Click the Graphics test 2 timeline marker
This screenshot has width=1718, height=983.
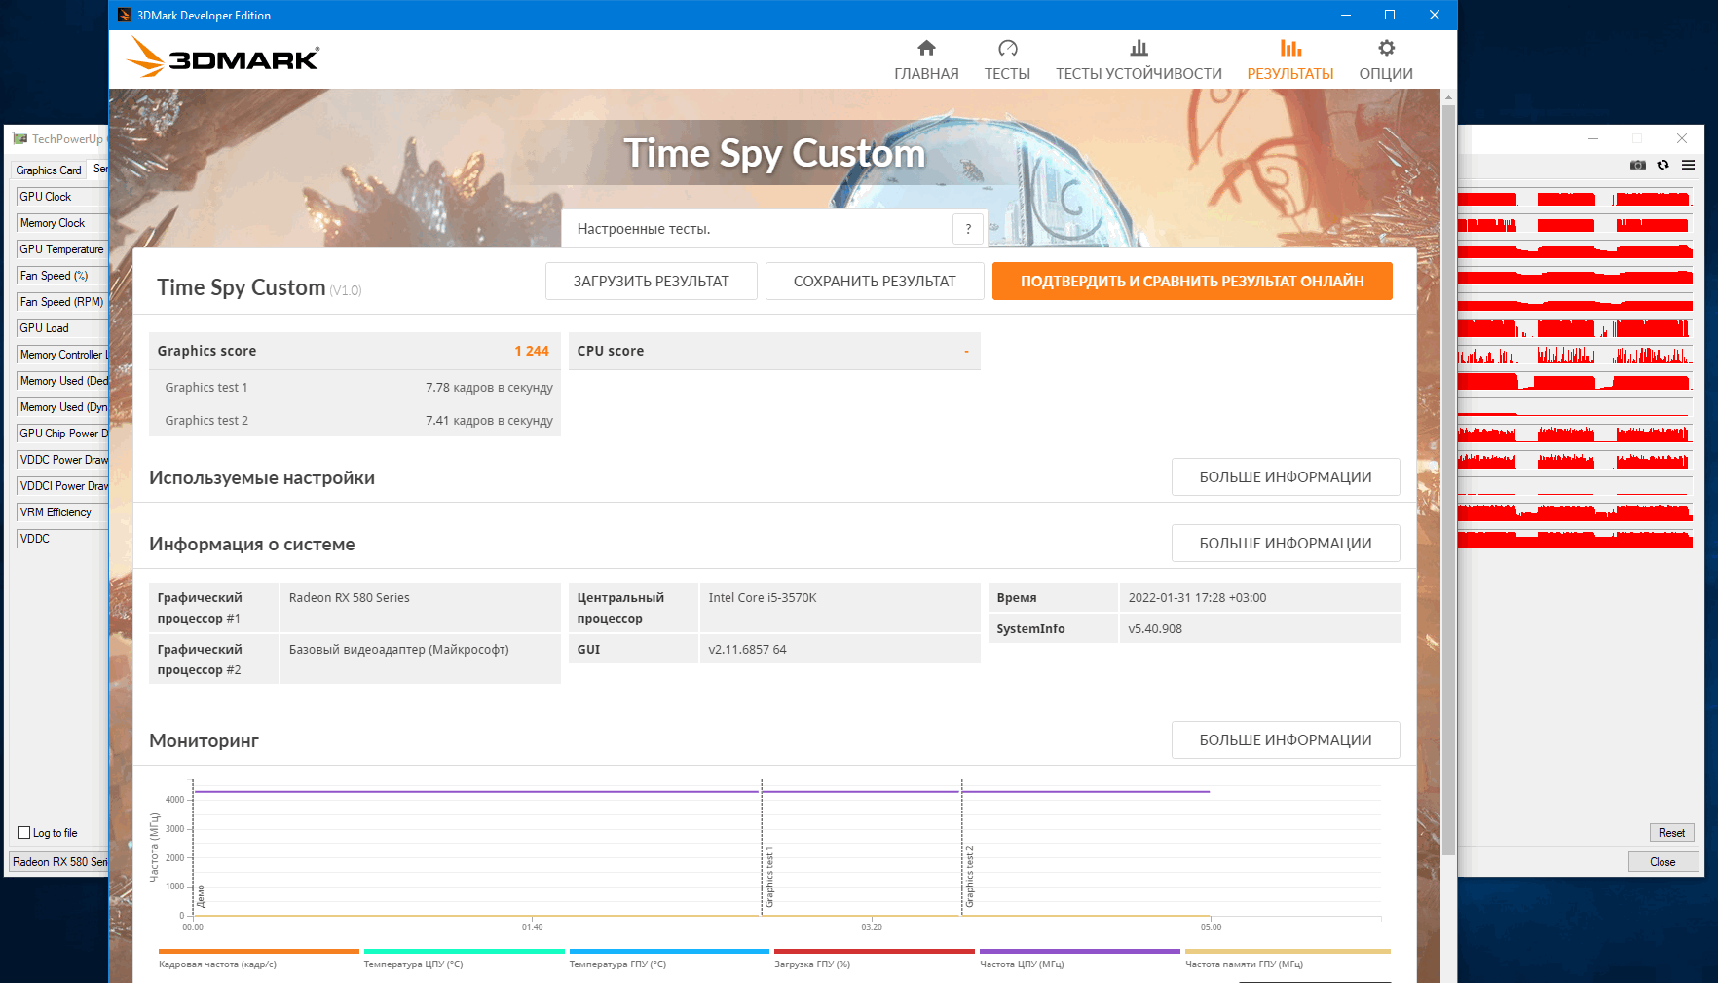969,877
